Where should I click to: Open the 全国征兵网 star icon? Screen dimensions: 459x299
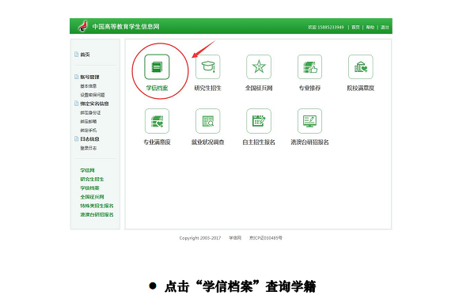[x=259, y=67]
